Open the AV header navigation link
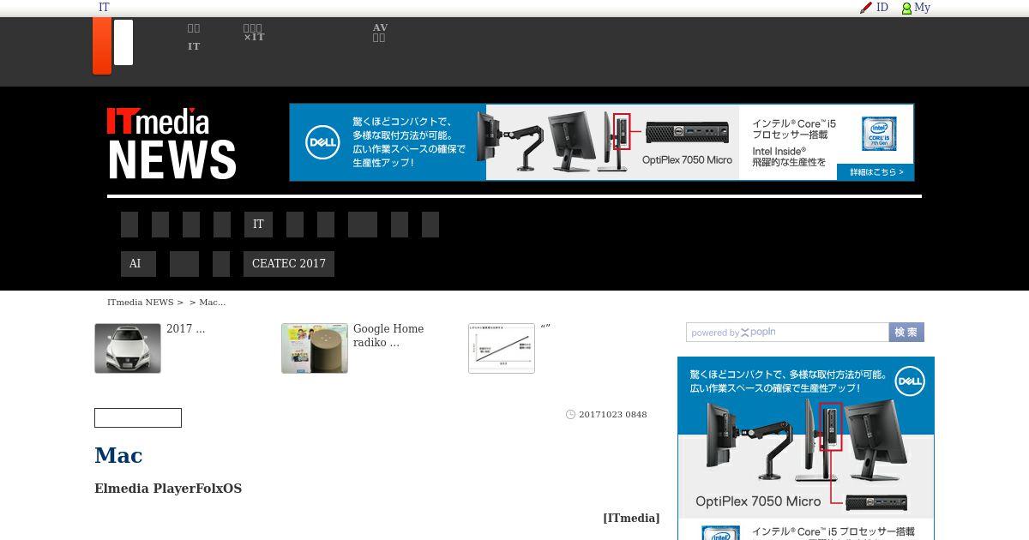 point(380,33)
